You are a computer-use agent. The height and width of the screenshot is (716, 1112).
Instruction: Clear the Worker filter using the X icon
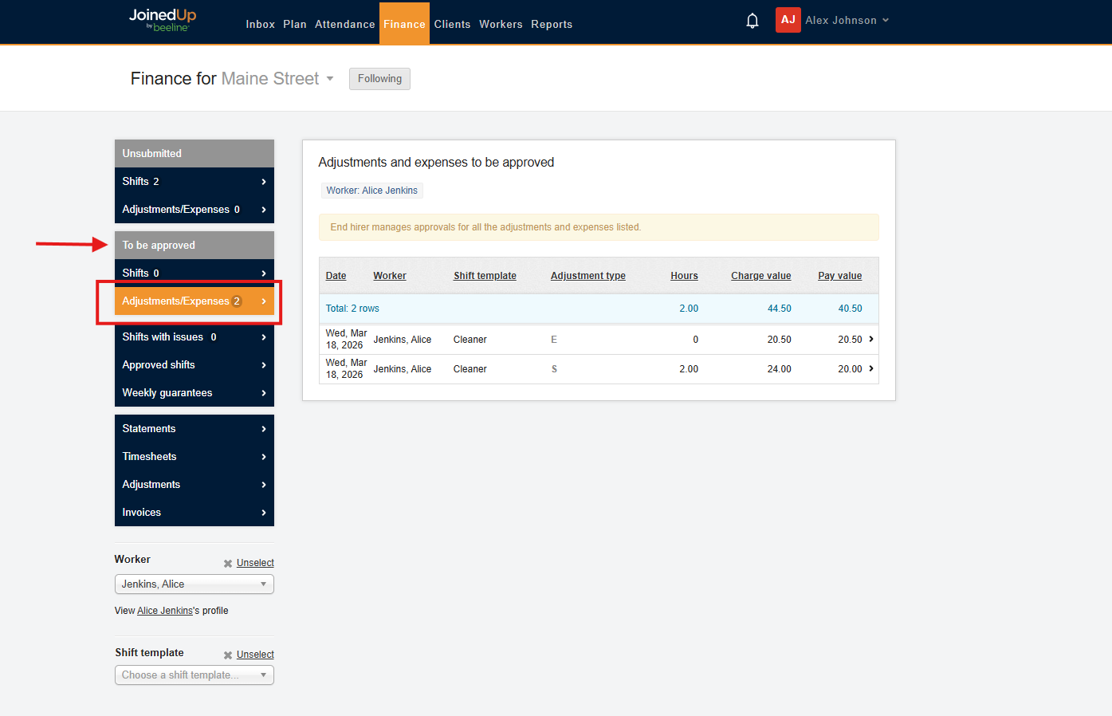pos(228,563)
